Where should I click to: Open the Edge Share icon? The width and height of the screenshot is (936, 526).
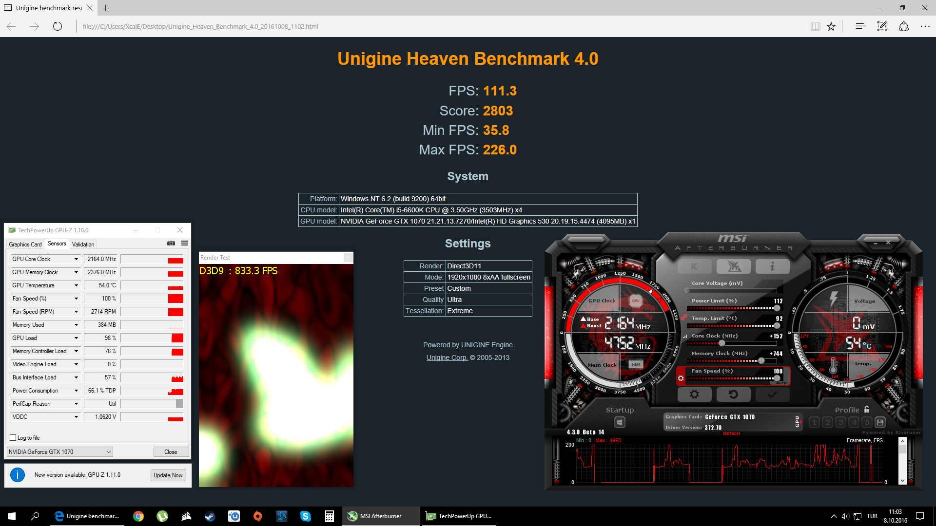(904, 26)
